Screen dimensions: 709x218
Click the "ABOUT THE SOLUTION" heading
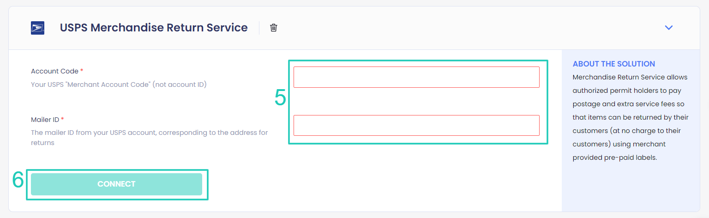[x=613, y=64]
